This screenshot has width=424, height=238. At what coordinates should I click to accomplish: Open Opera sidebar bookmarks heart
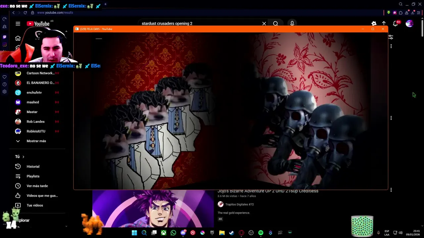[x=4, y=77]
